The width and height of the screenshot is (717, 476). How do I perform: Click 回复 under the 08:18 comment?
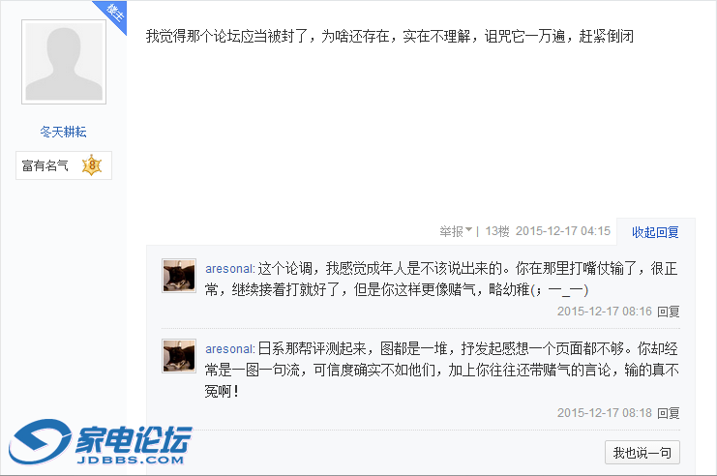tap(668, 413)
